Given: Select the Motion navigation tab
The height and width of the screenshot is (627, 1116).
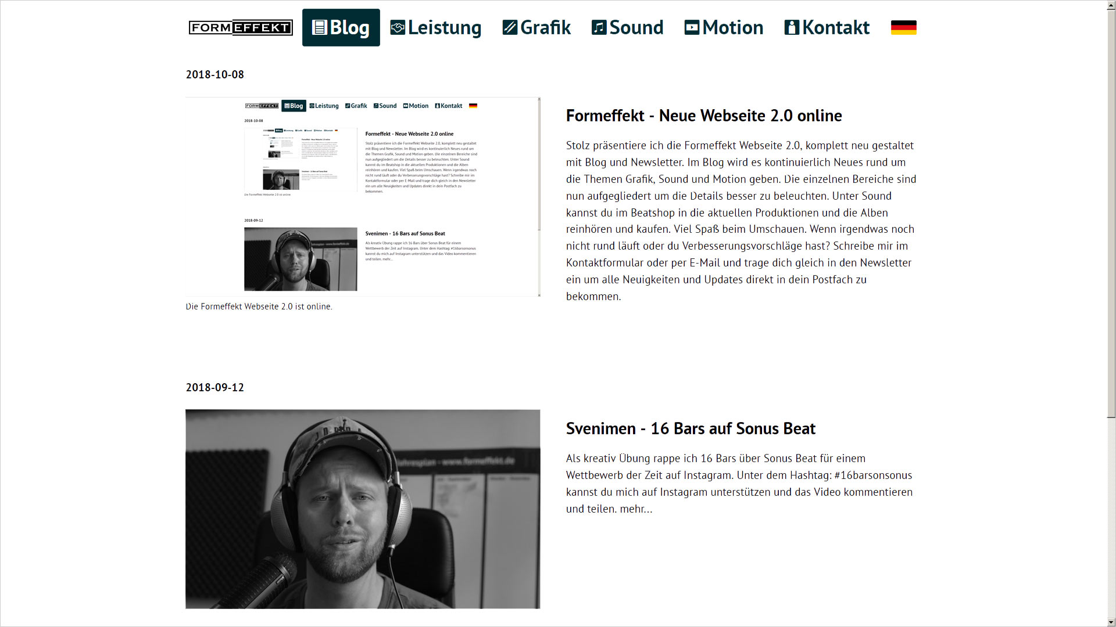Looking at the screenshot, I should pyautogui.click(x=723, y=27).
